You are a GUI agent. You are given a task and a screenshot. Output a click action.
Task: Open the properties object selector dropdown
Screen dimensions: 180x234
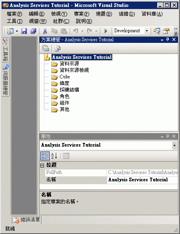click(x=174, y=145)
